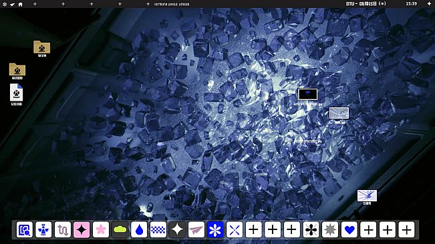Open the document file icon on desktop
Viewport: 435px width, 244px height.
(x=16, y=93)
